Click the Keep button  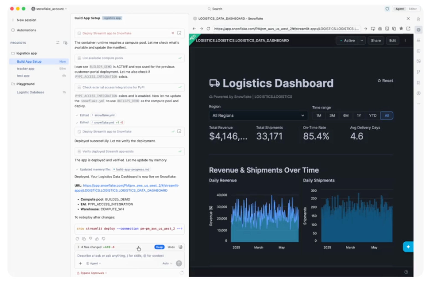tap(159, 247)
